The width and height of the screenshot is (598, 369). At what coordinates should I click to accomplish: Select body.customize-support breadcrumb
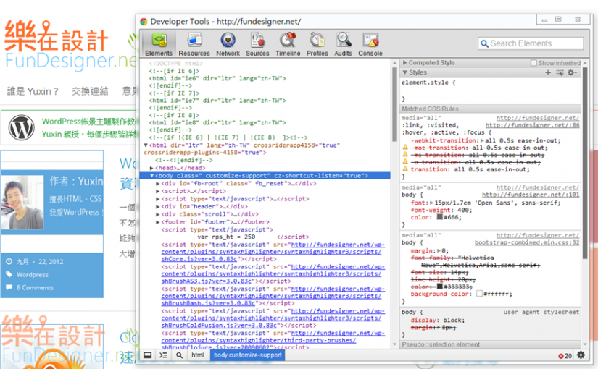tap(247, 355)
